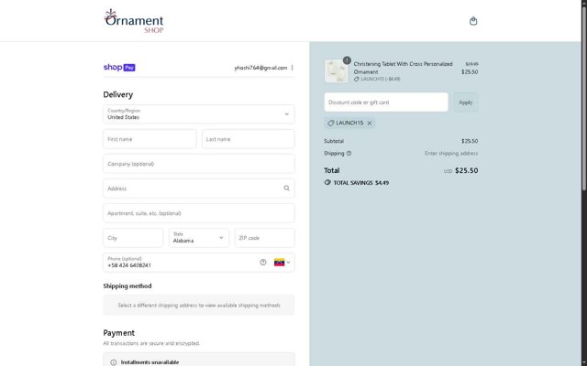
Task: Open the account options menu beside the email
Action: coord(292,68)
